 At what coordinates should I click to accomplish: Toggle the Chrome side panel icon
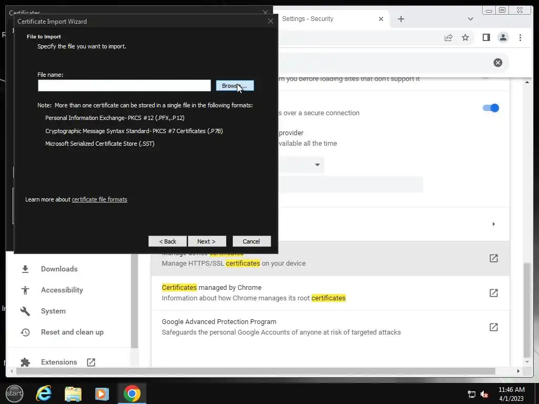(x=486, y=37)
